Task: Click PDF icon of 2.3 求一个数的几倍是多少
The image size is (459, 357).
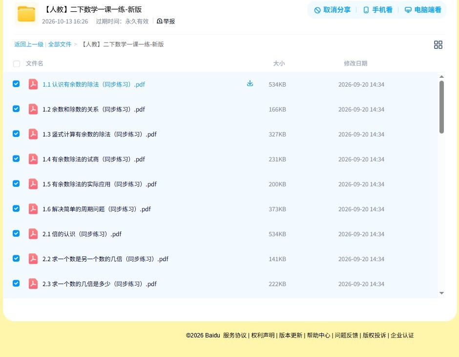Action: click(33, 284)
